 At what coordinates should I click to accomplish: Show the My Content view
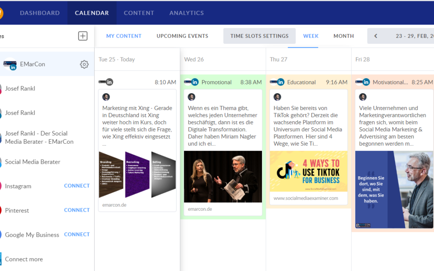[124, 36]
